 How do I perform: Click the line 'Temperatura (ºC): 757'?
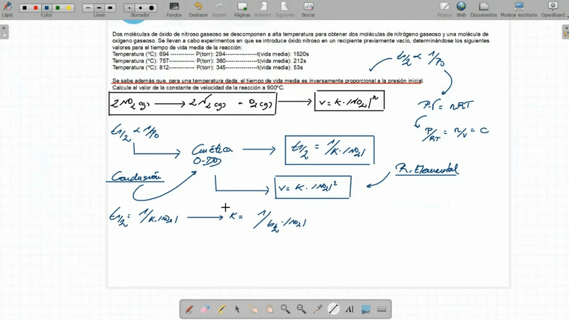tap(209, 60)
